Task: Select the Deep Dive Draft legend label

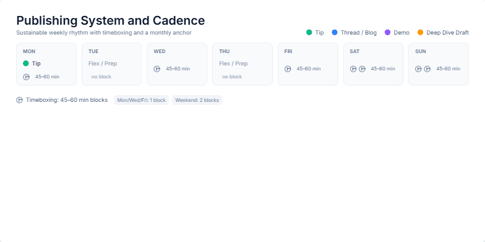Action: (448, 32)
